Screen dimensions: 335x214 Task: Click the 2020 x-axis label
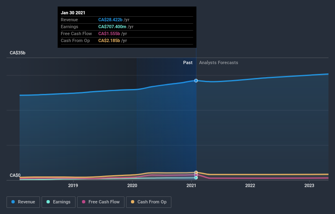pos(132,185)
